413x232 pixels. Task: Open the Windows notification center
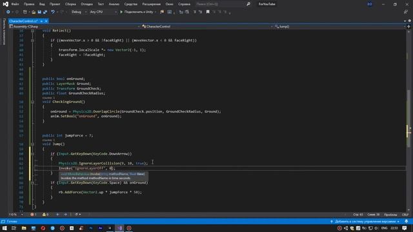pos(405,228)
